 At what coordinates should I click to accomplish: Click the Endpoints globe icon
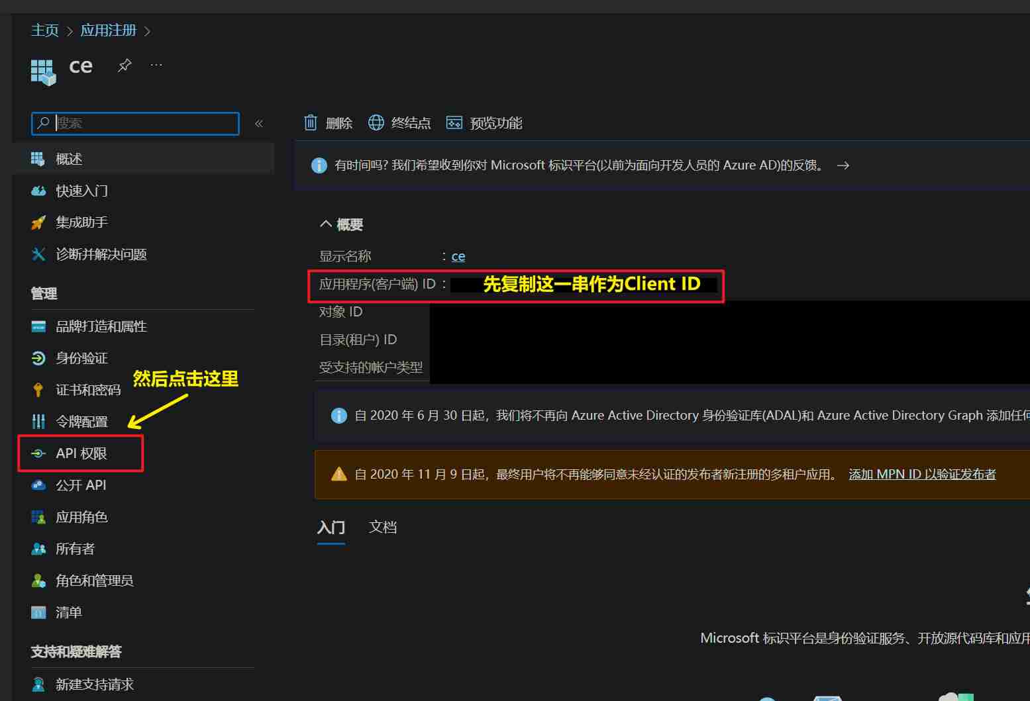click(376, 122)
